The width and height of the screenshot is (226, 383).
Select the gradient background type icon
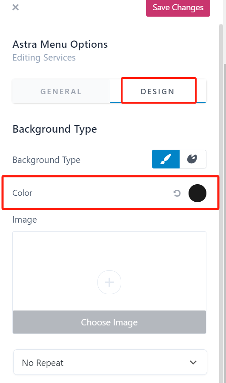193,159
